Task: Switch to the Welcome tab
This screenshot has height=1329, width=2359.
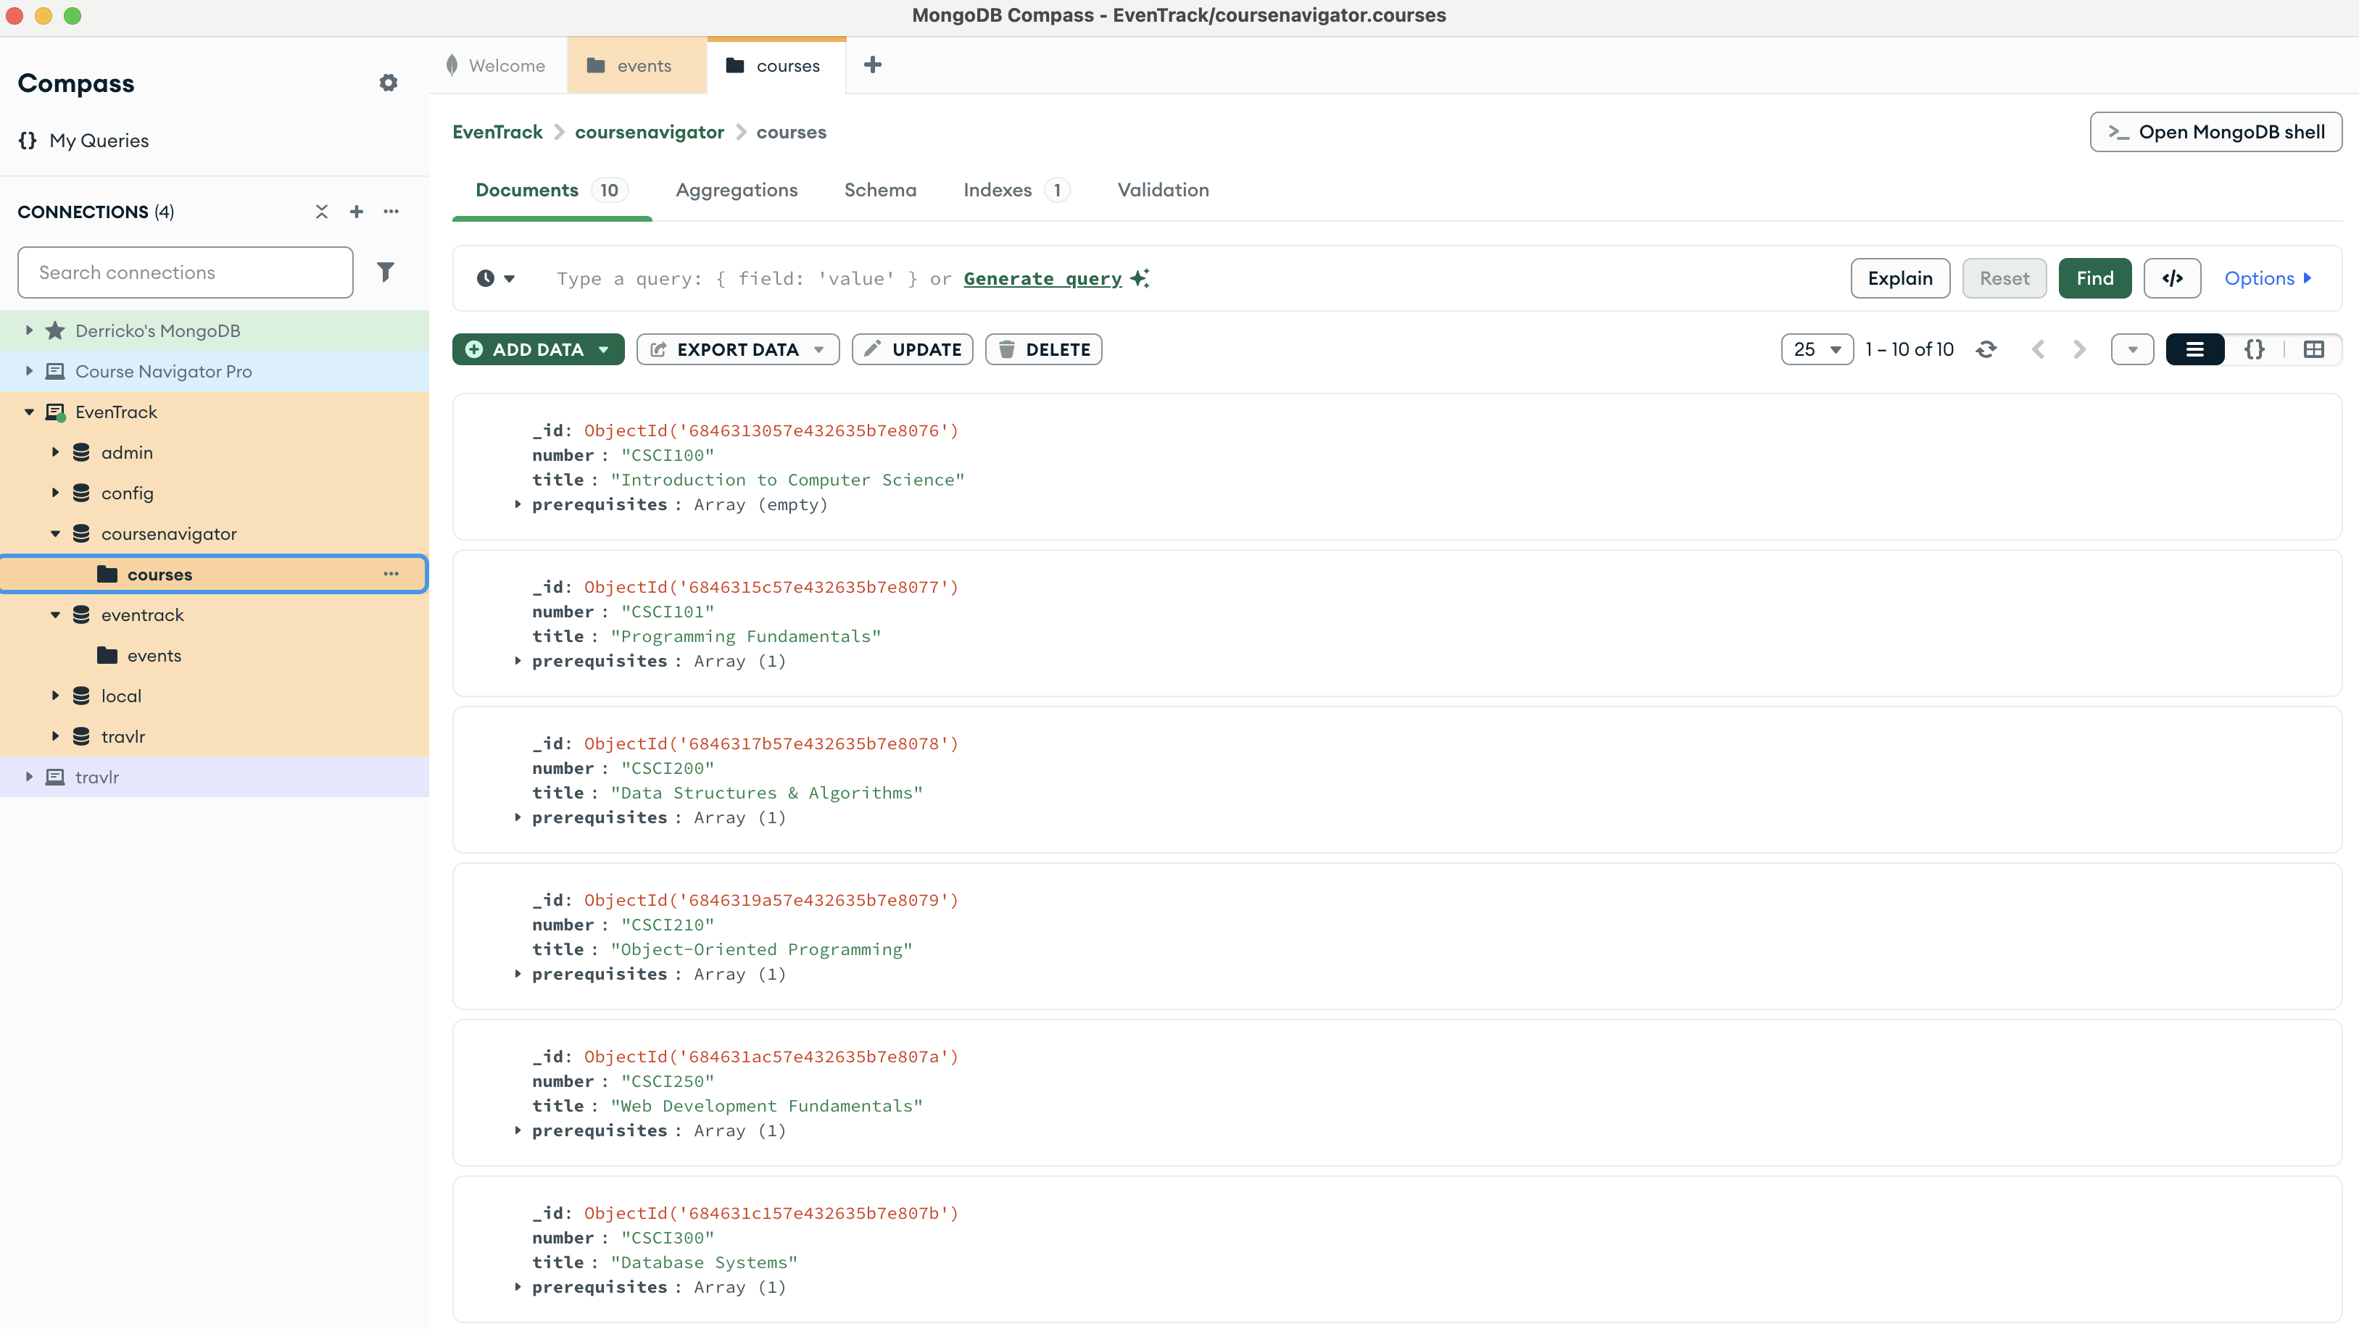Action: (x=498, y=66)
